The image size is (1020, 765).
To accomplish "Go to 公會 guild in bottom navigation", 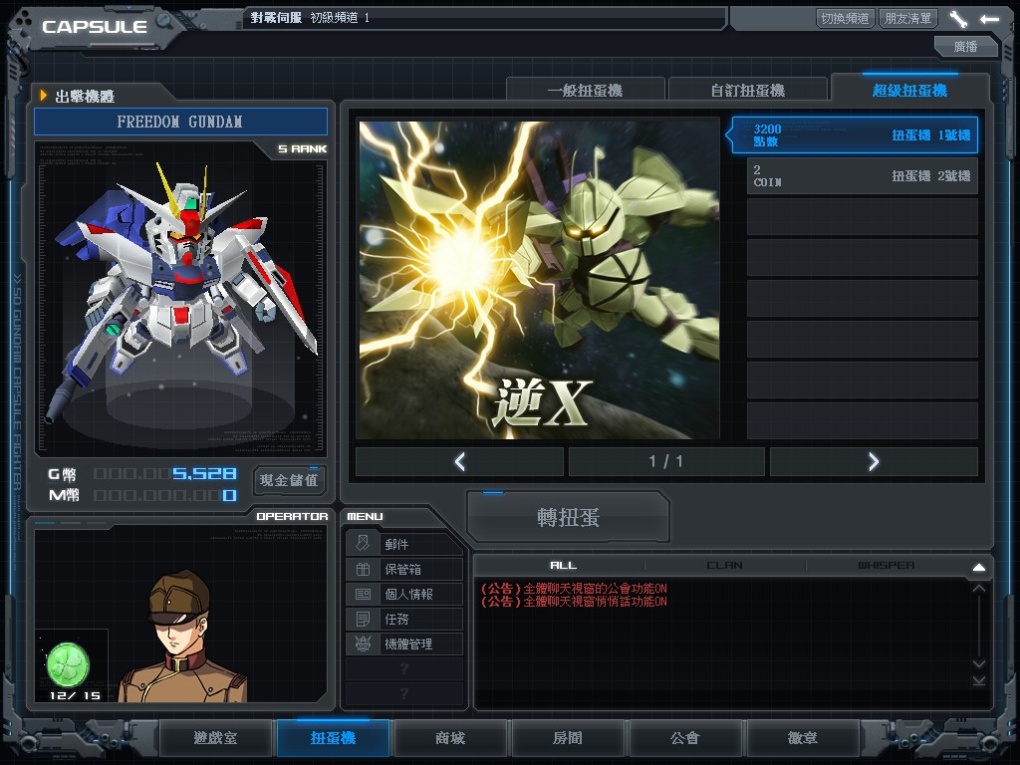I will [685, 738].
